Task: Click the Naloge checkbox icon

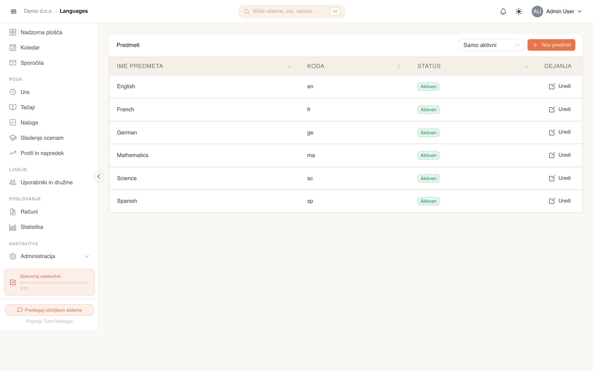Action: (x=13, y=123)
